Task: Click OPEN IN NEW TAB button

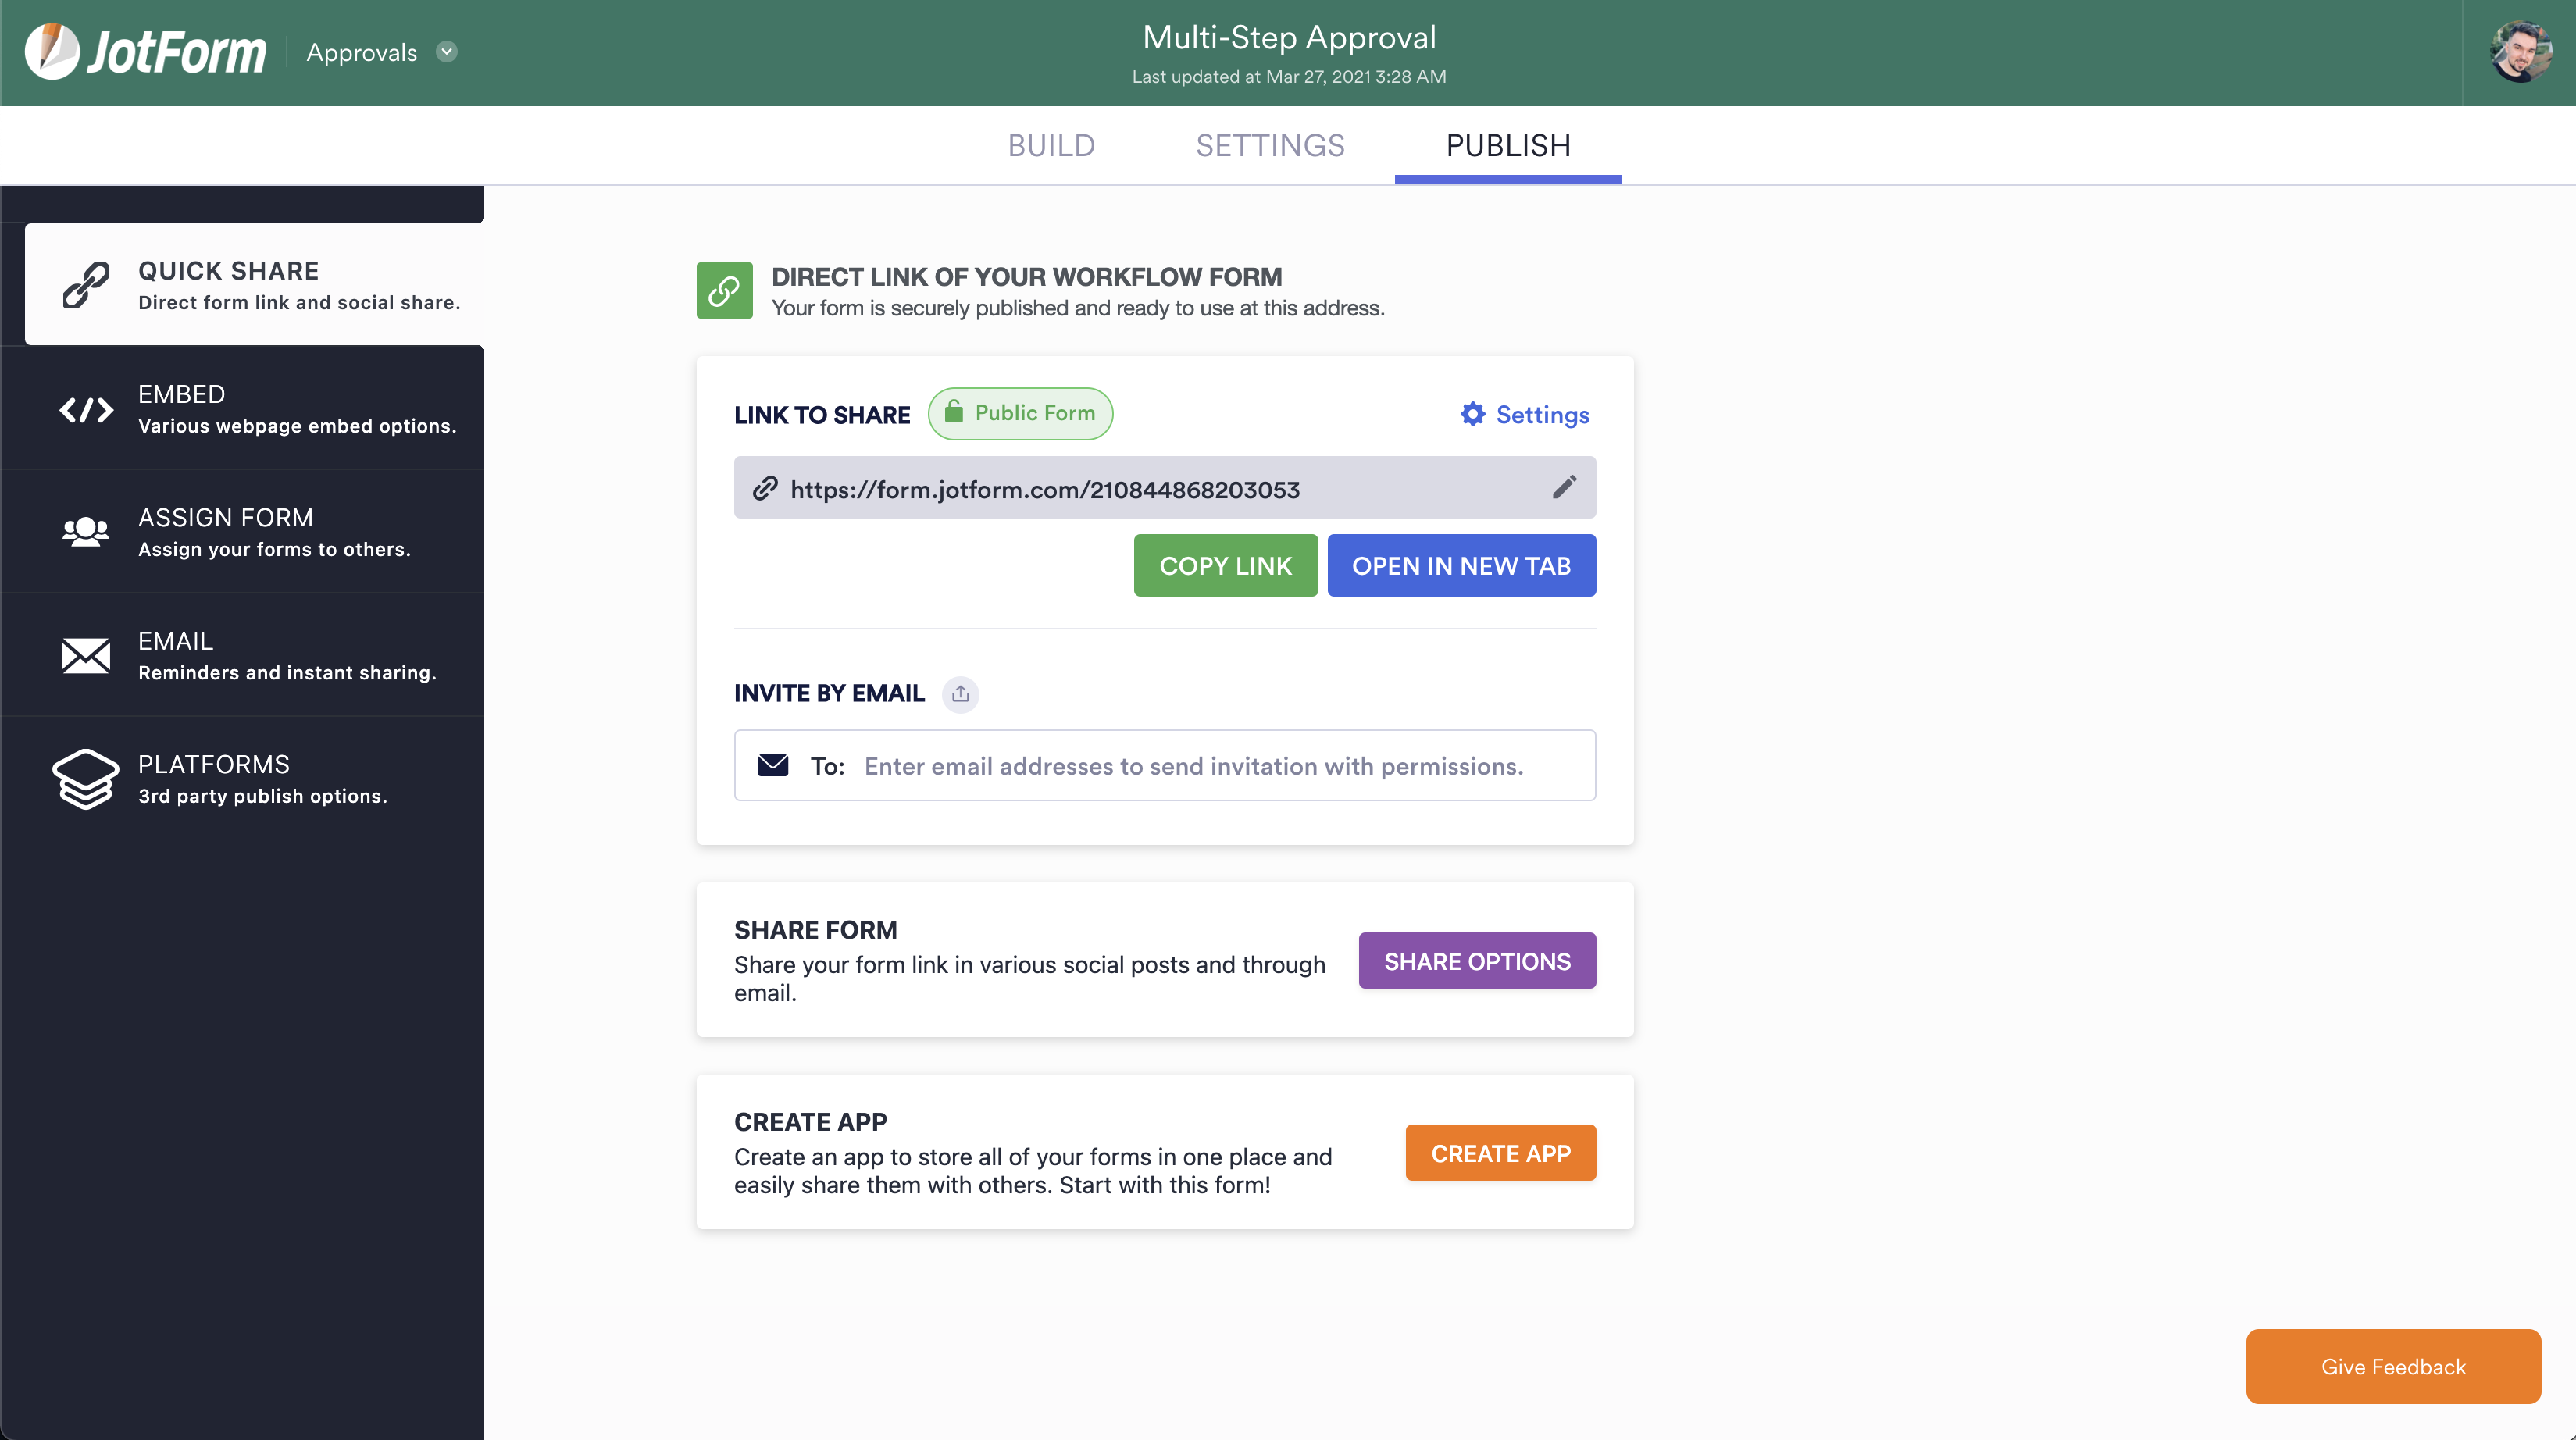Action: pyautogui.click(x=1461, y=566)
